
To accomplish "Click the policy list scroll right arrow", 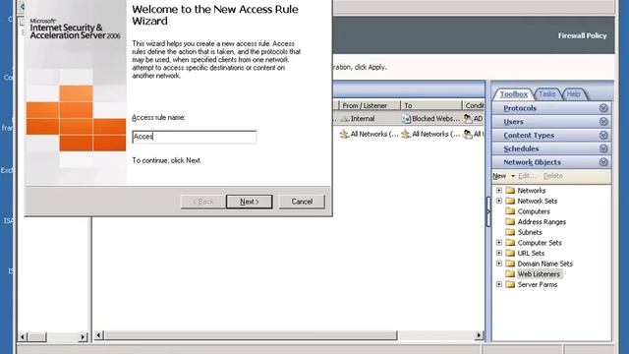I will [x=479, y=335].
